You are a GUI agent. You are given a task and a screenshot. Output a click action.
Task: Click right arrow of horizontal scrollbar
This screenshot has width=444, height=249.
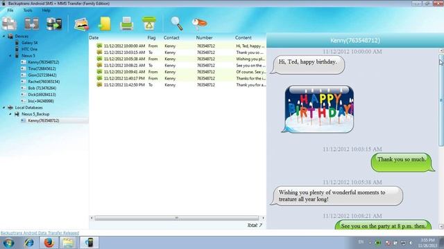263,218
